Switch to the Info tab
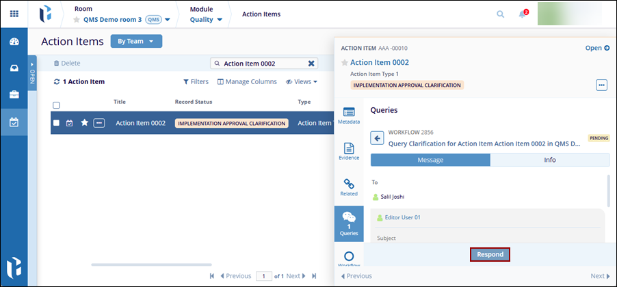 549,160
